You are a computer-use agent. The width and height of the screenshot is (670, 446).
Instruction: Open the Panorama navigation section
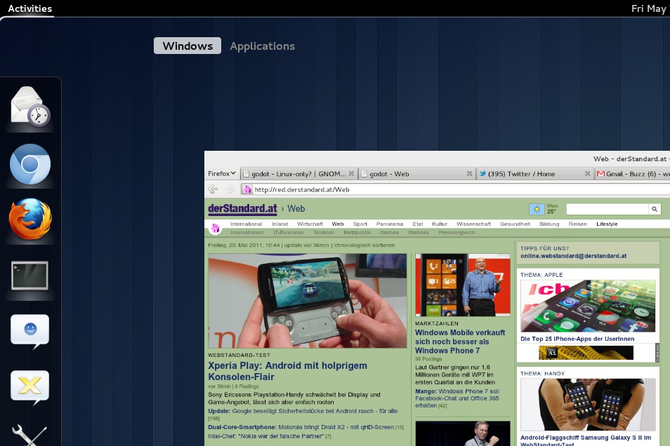point(390,224)
